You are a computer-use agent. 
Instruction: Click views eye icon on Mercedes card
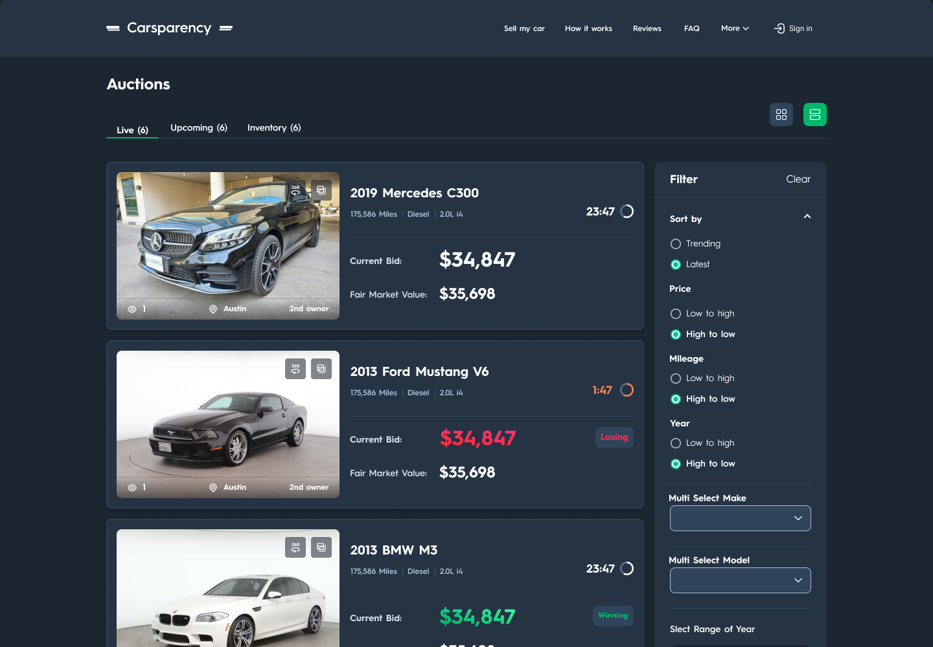pos(132,309)
